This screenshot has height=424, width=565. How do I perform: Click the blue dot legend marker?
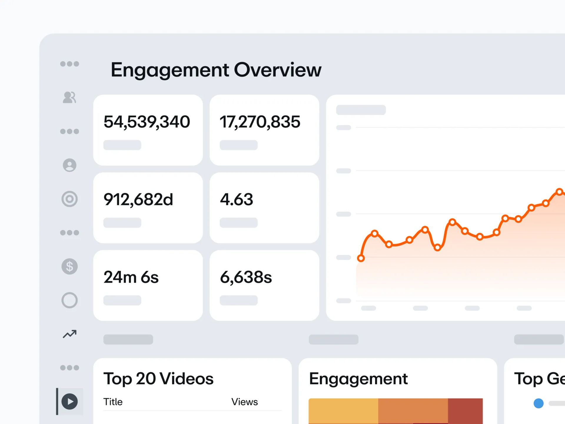(x=539, y=403)
